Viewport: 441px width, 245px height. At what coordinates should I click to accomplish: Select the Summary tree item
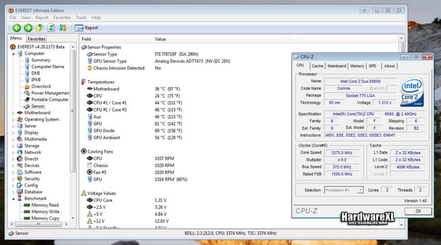[x=41, y=60]
